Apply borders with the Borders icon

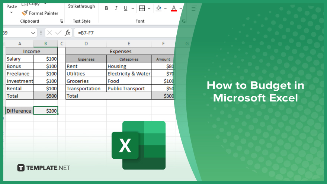pos(142,8)
